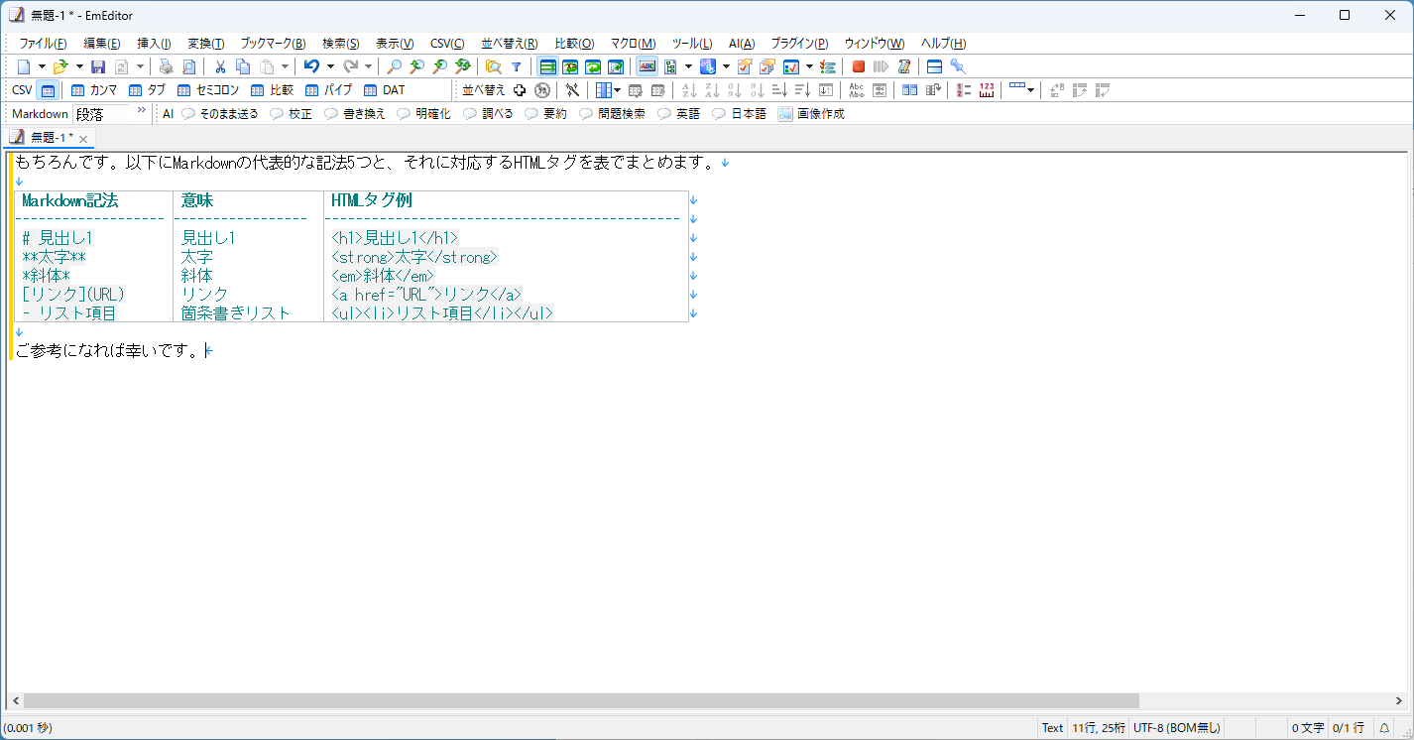Open the column layout dropdown
This screenshot has width=1414, height=740.
[618, 90]
